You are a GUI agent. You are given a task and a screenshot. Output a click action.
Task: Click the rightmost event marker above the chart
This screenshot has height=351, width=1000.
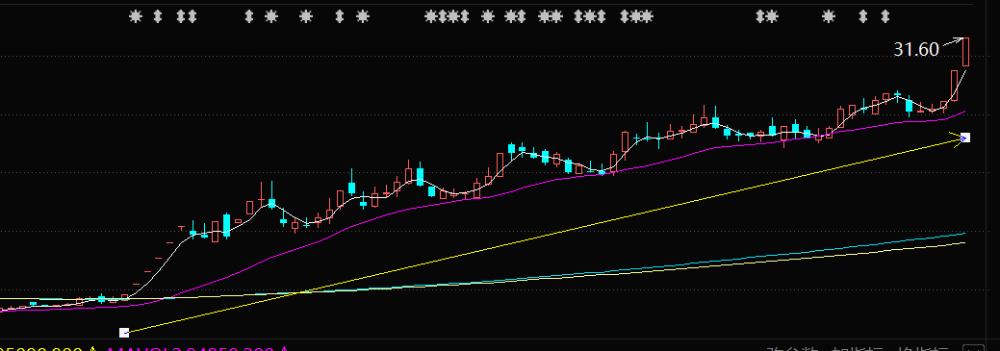click(885, 16)
